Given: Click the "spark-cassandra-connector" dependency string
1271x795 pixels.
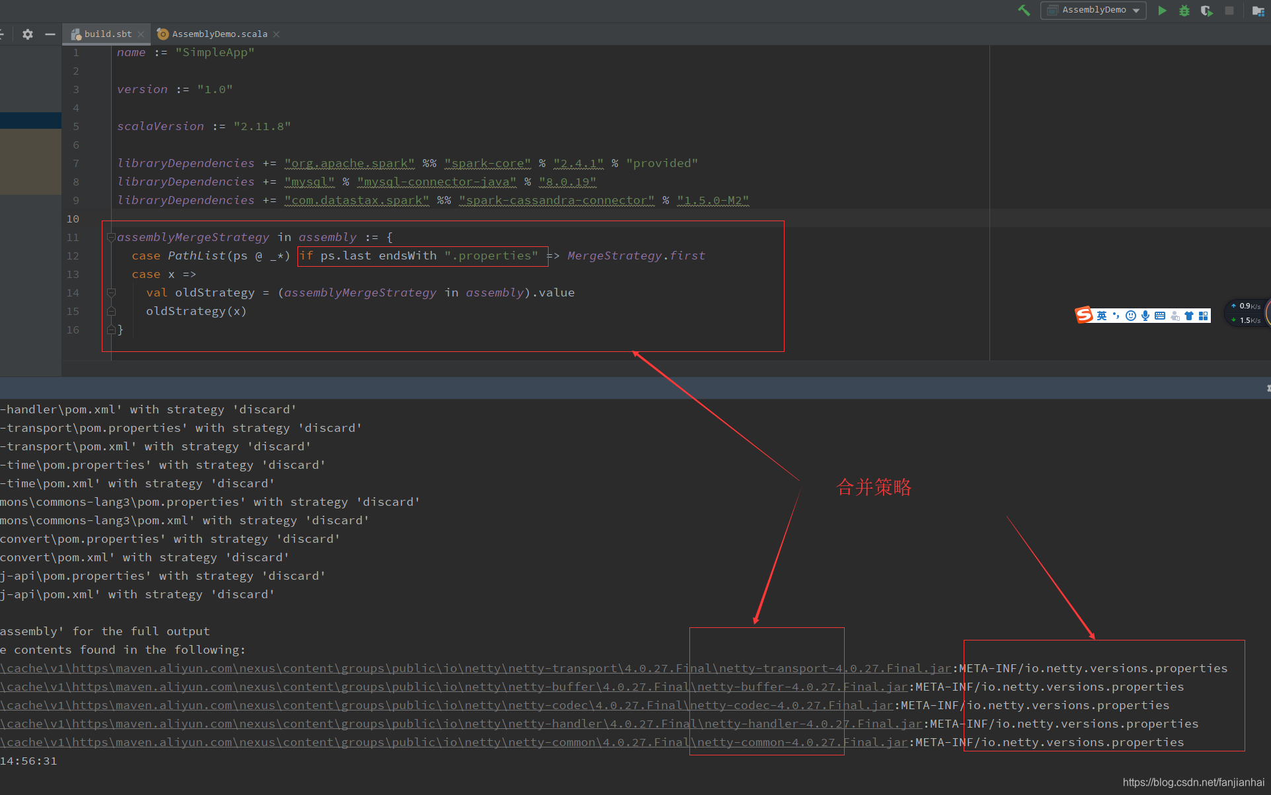Looking at the screenshot, I should [557, 200].
